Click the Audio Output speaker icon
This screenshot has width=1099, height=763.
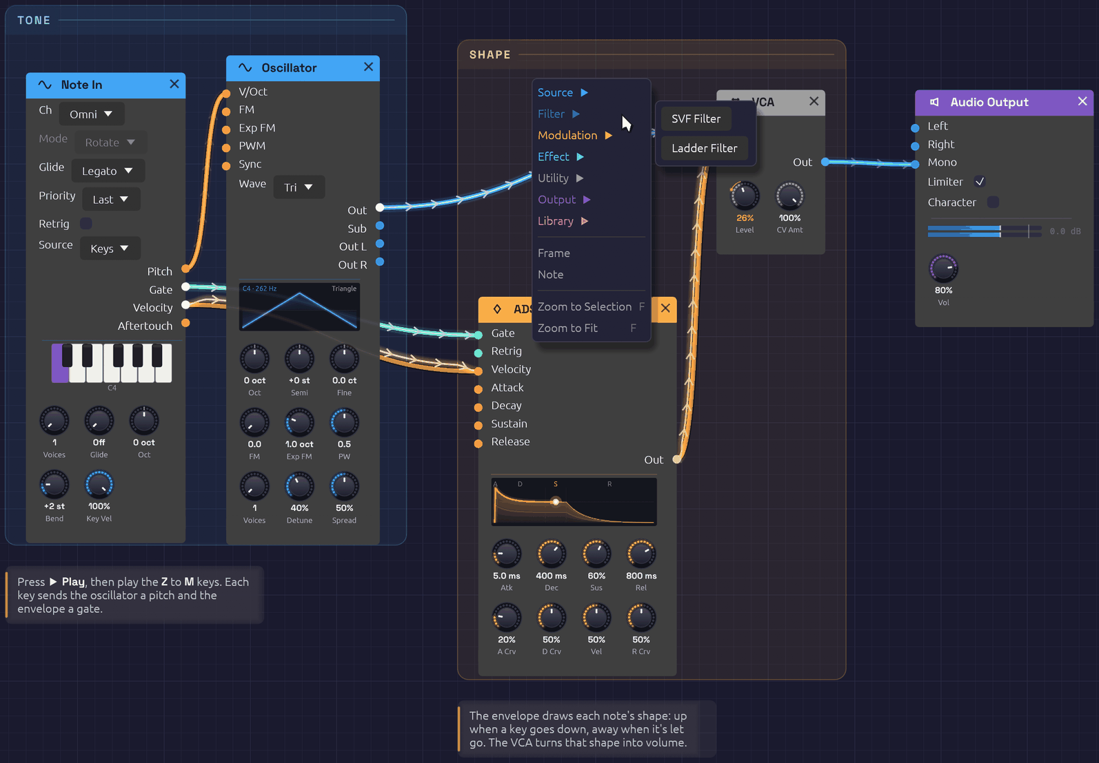tap(934, 102)
